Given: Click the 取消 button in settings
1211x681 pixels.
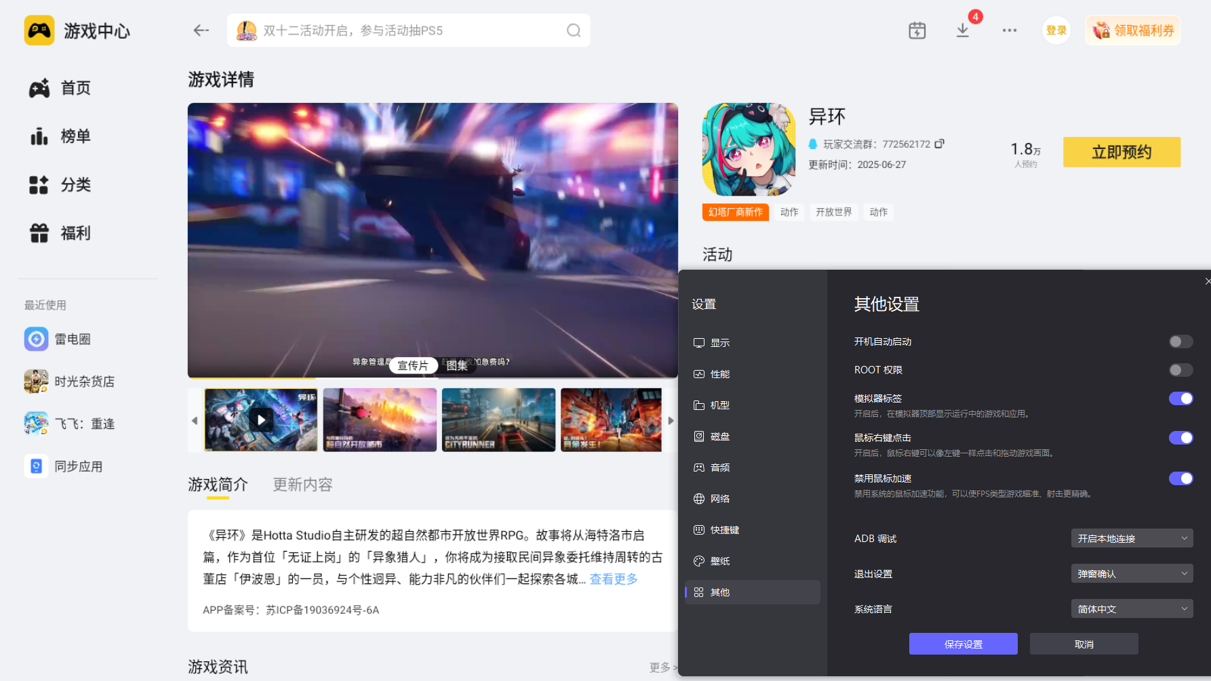Looking at the screenshot, I should pos(1084,644).
